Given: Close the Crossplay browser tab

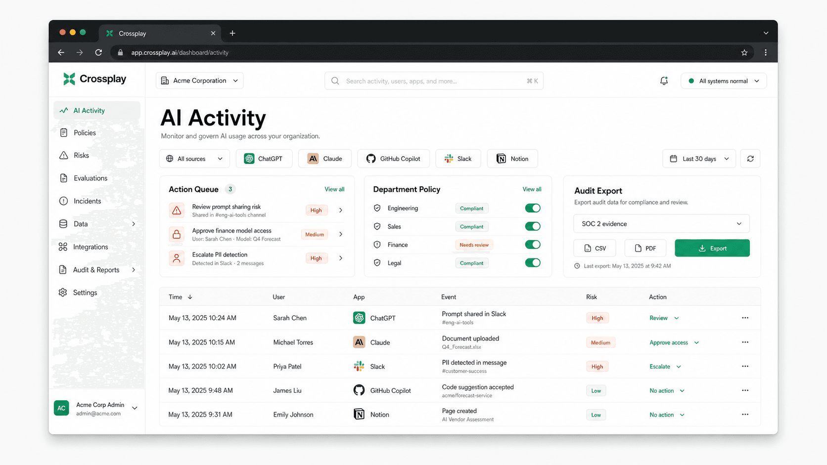Looking at the screenshot, I should [x=213, y=33].
